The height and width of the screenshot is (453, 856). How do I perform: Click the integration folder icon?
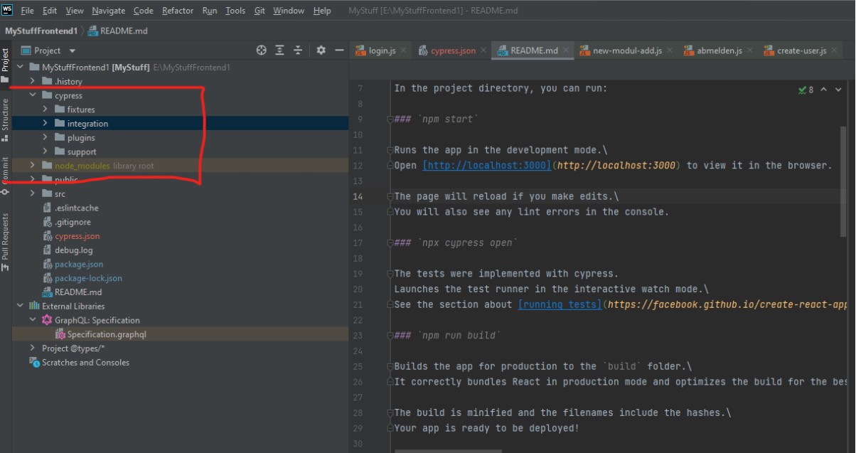pyautogui.click(x=60, y=124)
